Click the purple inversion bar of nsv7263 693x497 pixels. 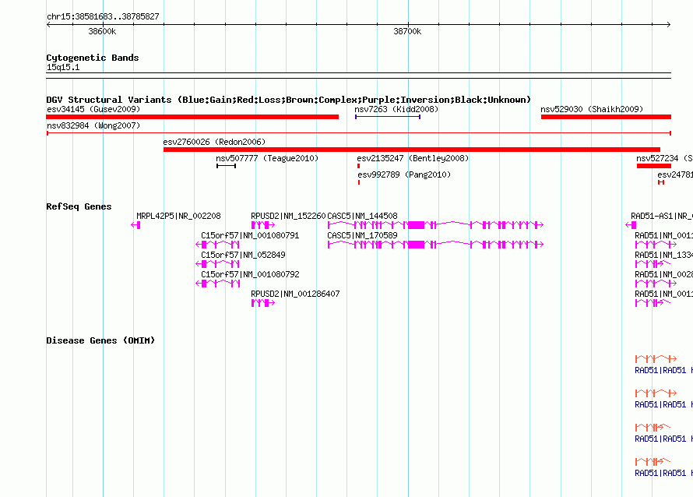click(388, 117)
